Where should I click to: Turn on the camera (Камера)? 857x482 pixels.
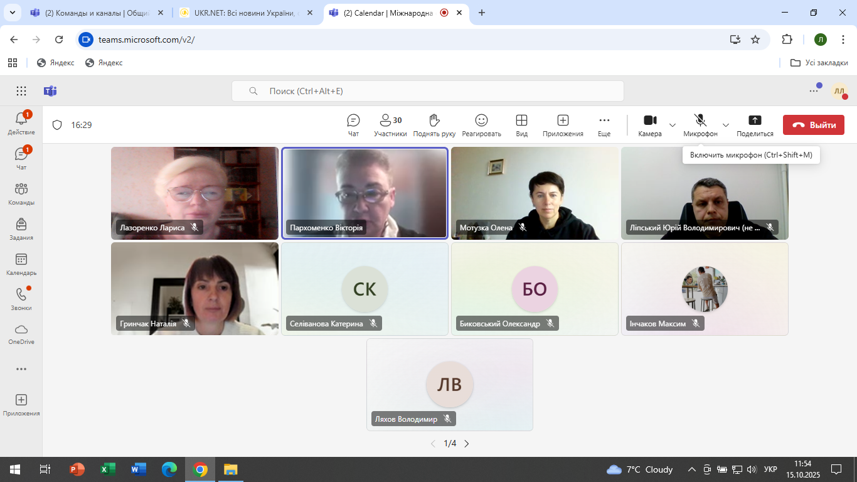[650, 124]
